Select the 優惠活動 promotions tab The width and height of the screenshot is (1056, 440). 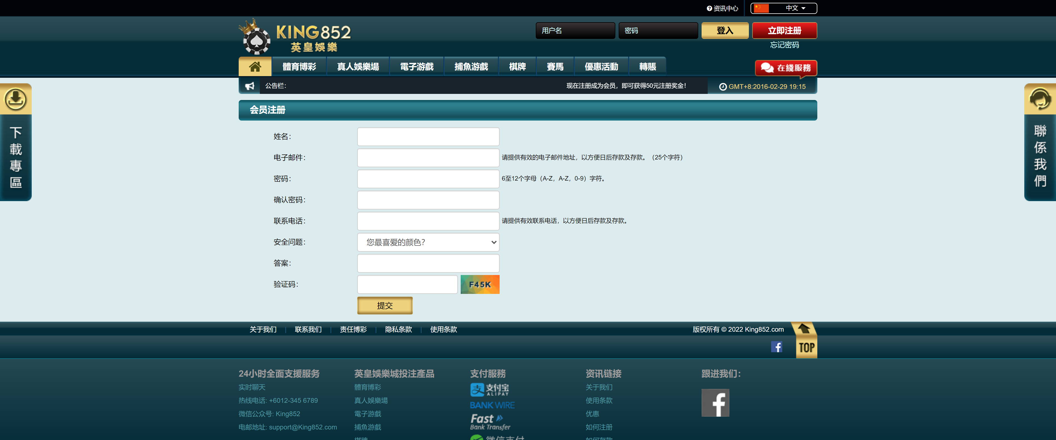(601, 67)
